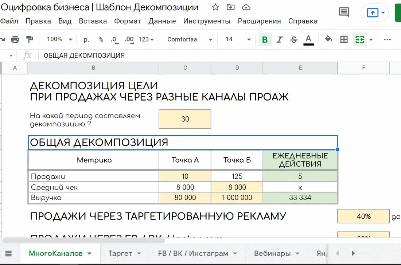Open the name box dropdown

coord(11,55)
